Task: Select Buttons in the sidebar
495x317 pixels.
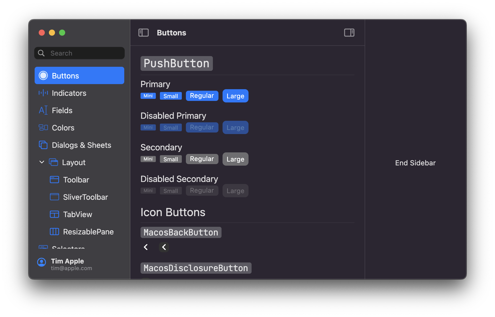Action: point(79,76)
